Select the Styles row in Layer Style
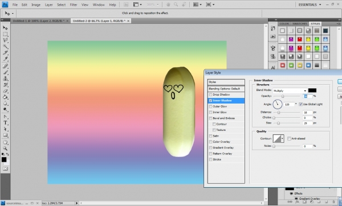Viewport: 342px width, 206px height. pyautogui.click(x=226, y=82)
